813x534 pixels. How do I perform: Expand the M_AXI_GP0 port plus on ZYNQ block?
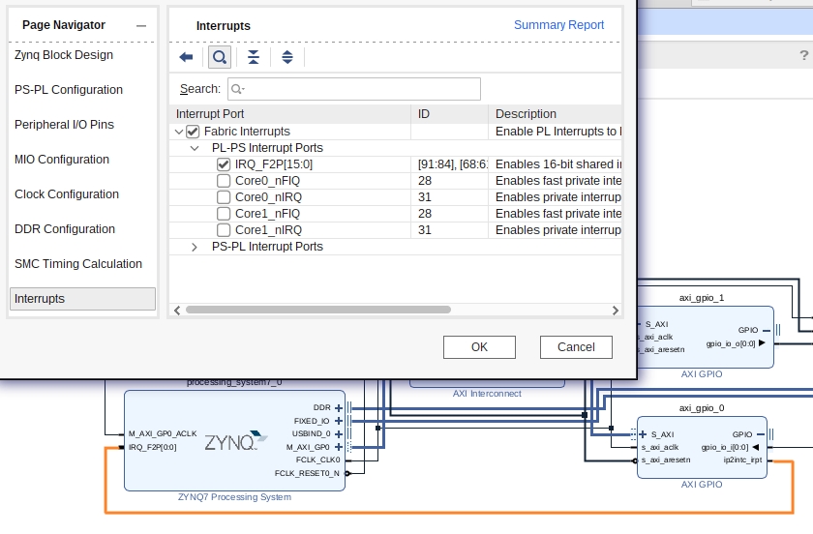(339, 446)
